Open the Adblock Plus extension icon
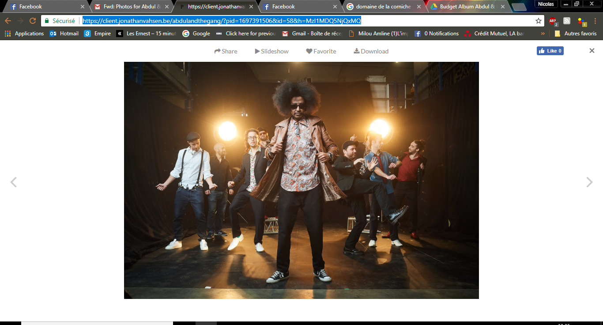Screen dimensions: 603x325 (553, 21)
